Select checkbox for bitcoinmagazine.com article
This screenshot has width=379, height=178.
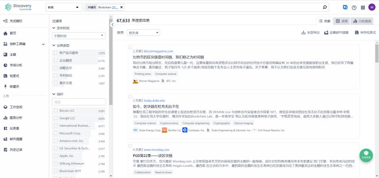[x=131, y=48]
